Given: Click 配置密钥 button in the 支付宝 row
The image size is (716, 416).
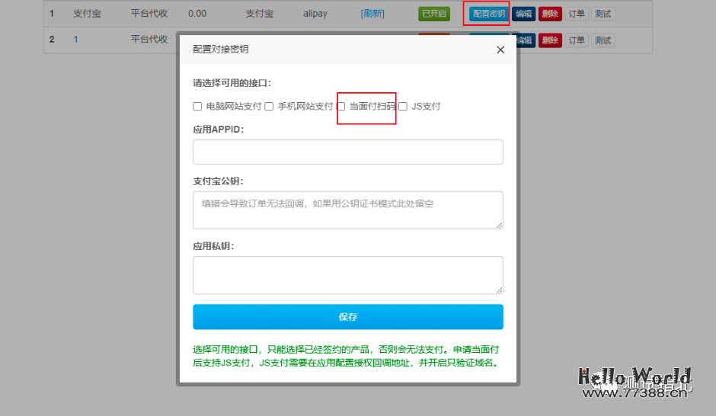Looking at the screenshot, I should coord(488,14).
